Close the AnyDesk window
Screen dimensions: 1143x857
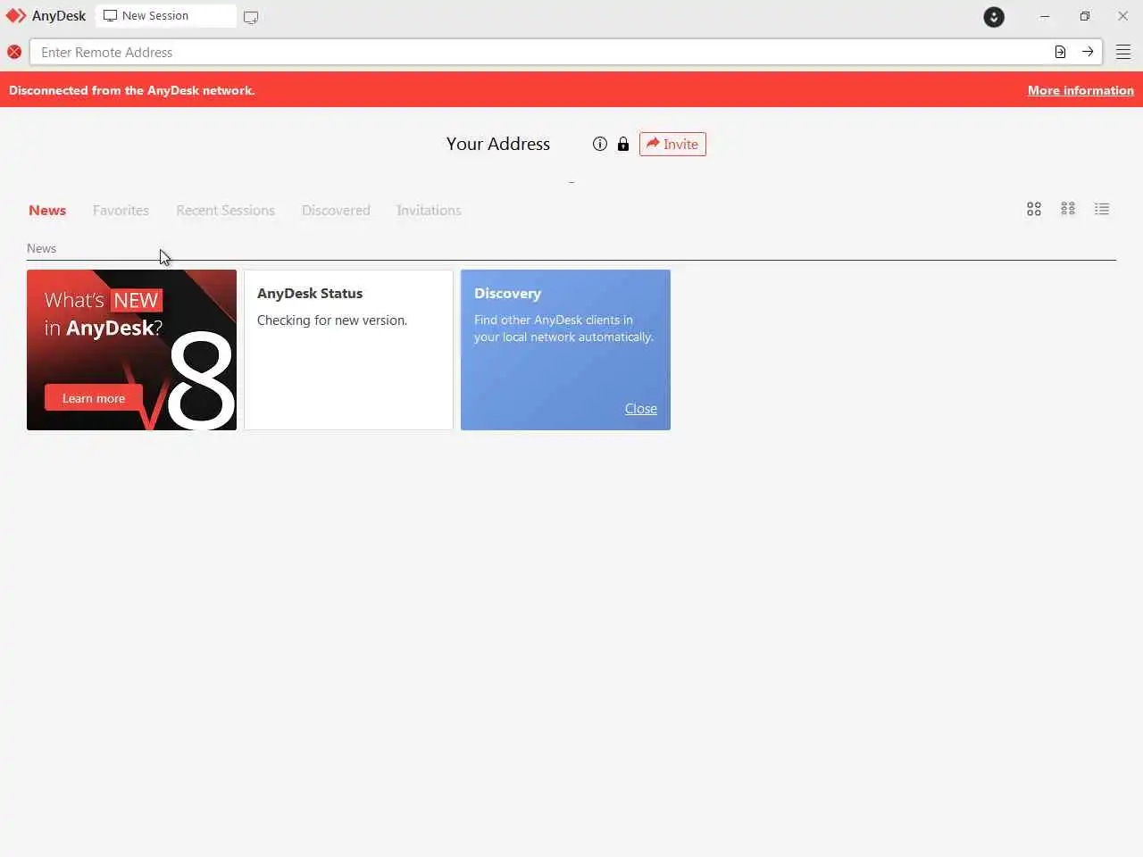tap(1123, 16)
